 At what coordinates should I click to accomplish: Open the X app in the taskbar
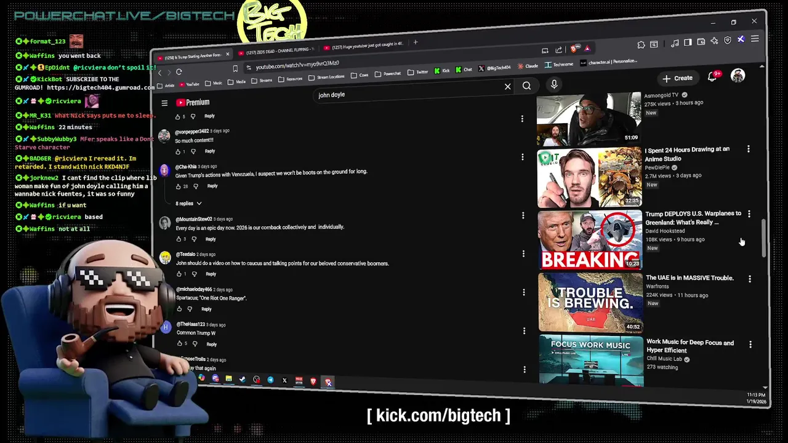pos(284,380)
